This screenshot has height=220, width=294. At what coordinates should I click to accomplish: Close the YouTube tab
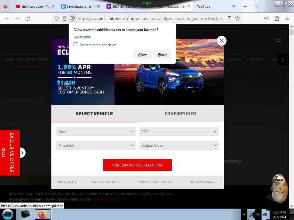click(234, 6)
